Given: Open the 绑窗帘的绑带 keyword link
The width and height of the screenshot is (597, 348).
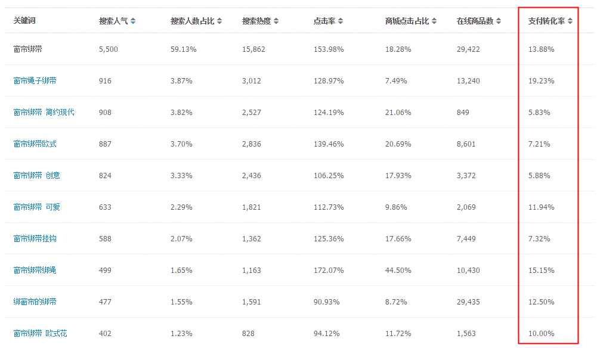Looking at the screenshot, I should (35, 302).
